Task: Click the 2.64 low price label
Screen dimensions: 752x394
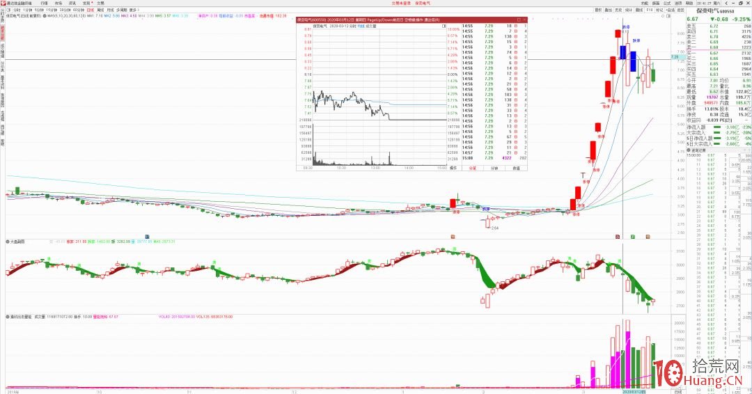Action: 495,228
